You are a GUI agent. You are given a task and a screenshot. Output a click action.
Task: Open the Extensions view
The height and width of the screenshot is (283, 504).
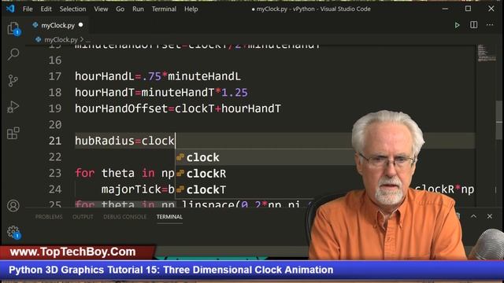tap(13, 133)
